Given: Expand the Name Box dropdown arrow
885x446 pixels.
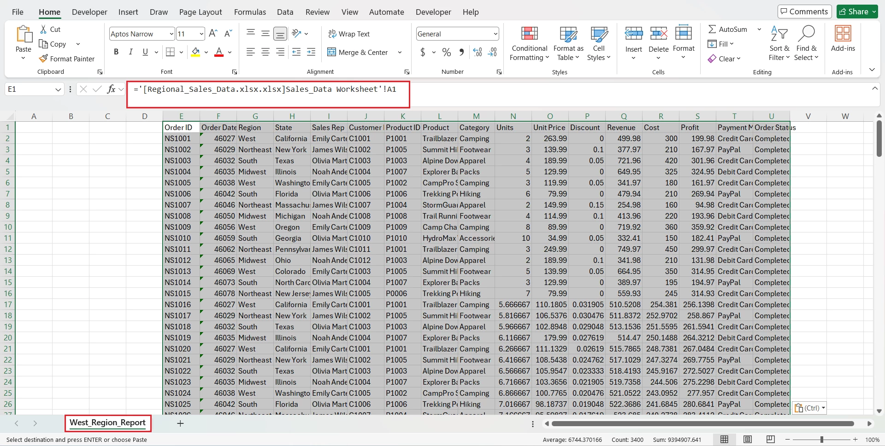Looking at the screenshot, I should [58, 89].
